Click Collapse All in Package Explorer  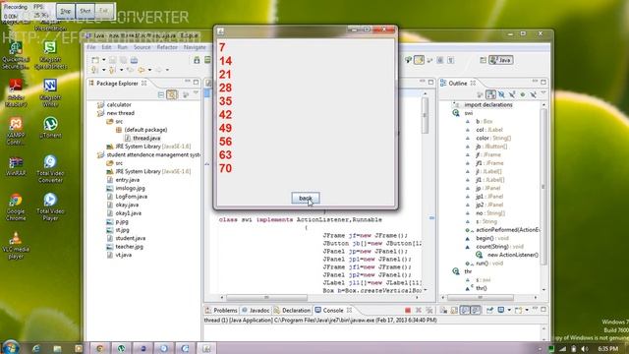[161, 94]
